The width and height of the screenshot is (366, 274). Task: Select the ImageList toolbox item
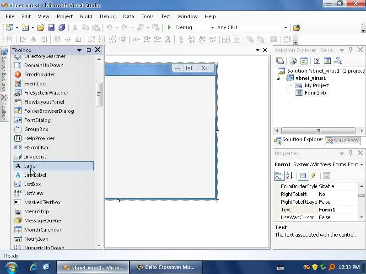(53, 157)
